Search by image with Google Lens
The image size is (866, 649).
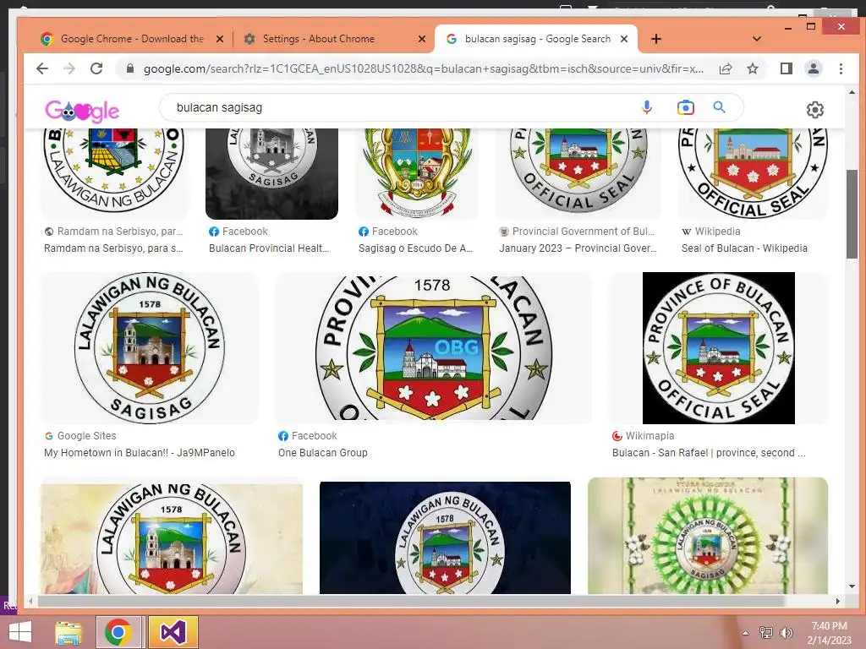[685, 107]
